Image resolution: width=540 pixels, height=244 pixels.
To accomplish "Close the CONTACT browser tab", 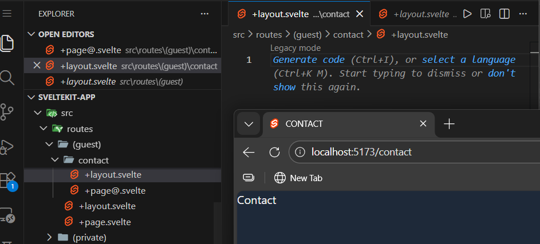I will [423, 124].
